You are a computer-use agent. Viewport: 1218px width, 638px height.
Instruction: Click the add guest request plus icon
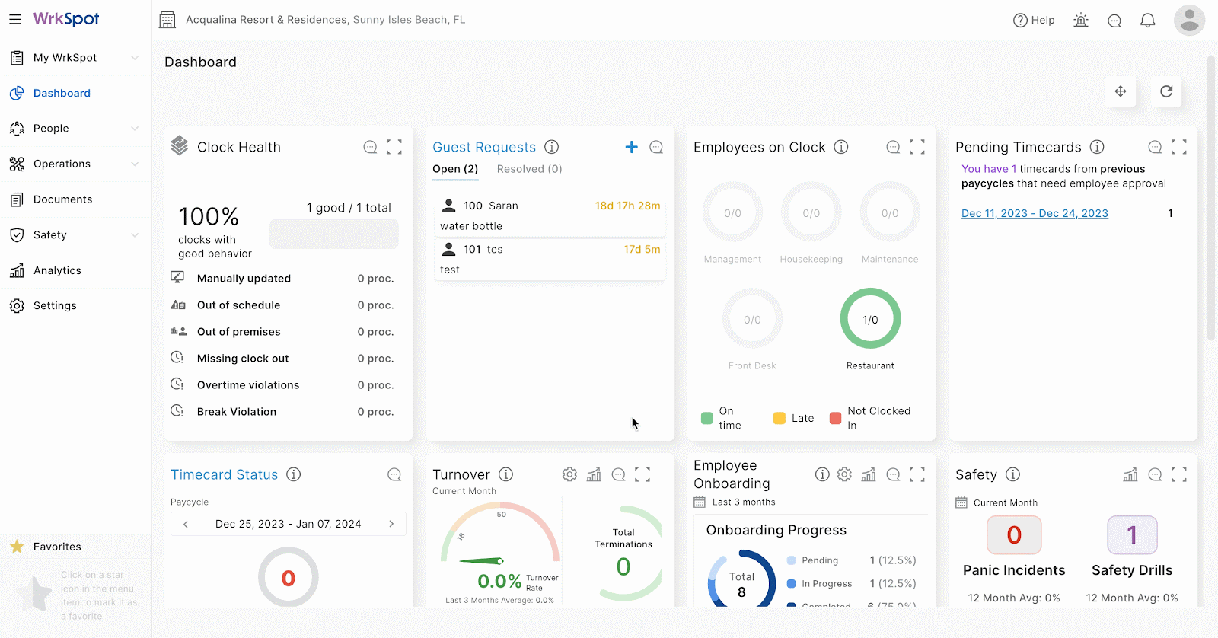point(631,147)
